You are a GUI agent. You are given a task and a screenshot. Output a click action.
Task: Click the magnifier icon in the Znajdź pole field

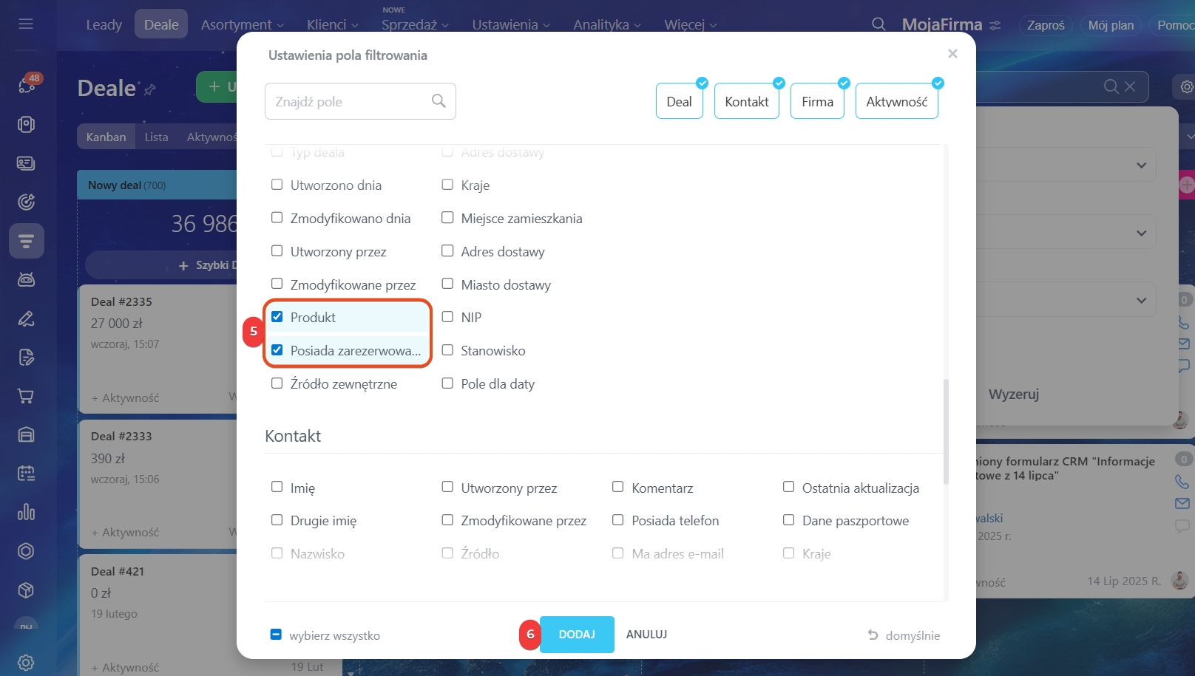pyautogui.click(x=439, y=100)
